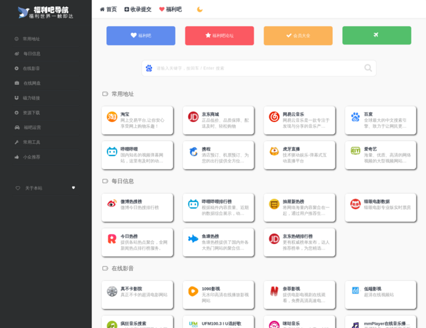Click the 淘宝 orange icon

click(112, 117)
